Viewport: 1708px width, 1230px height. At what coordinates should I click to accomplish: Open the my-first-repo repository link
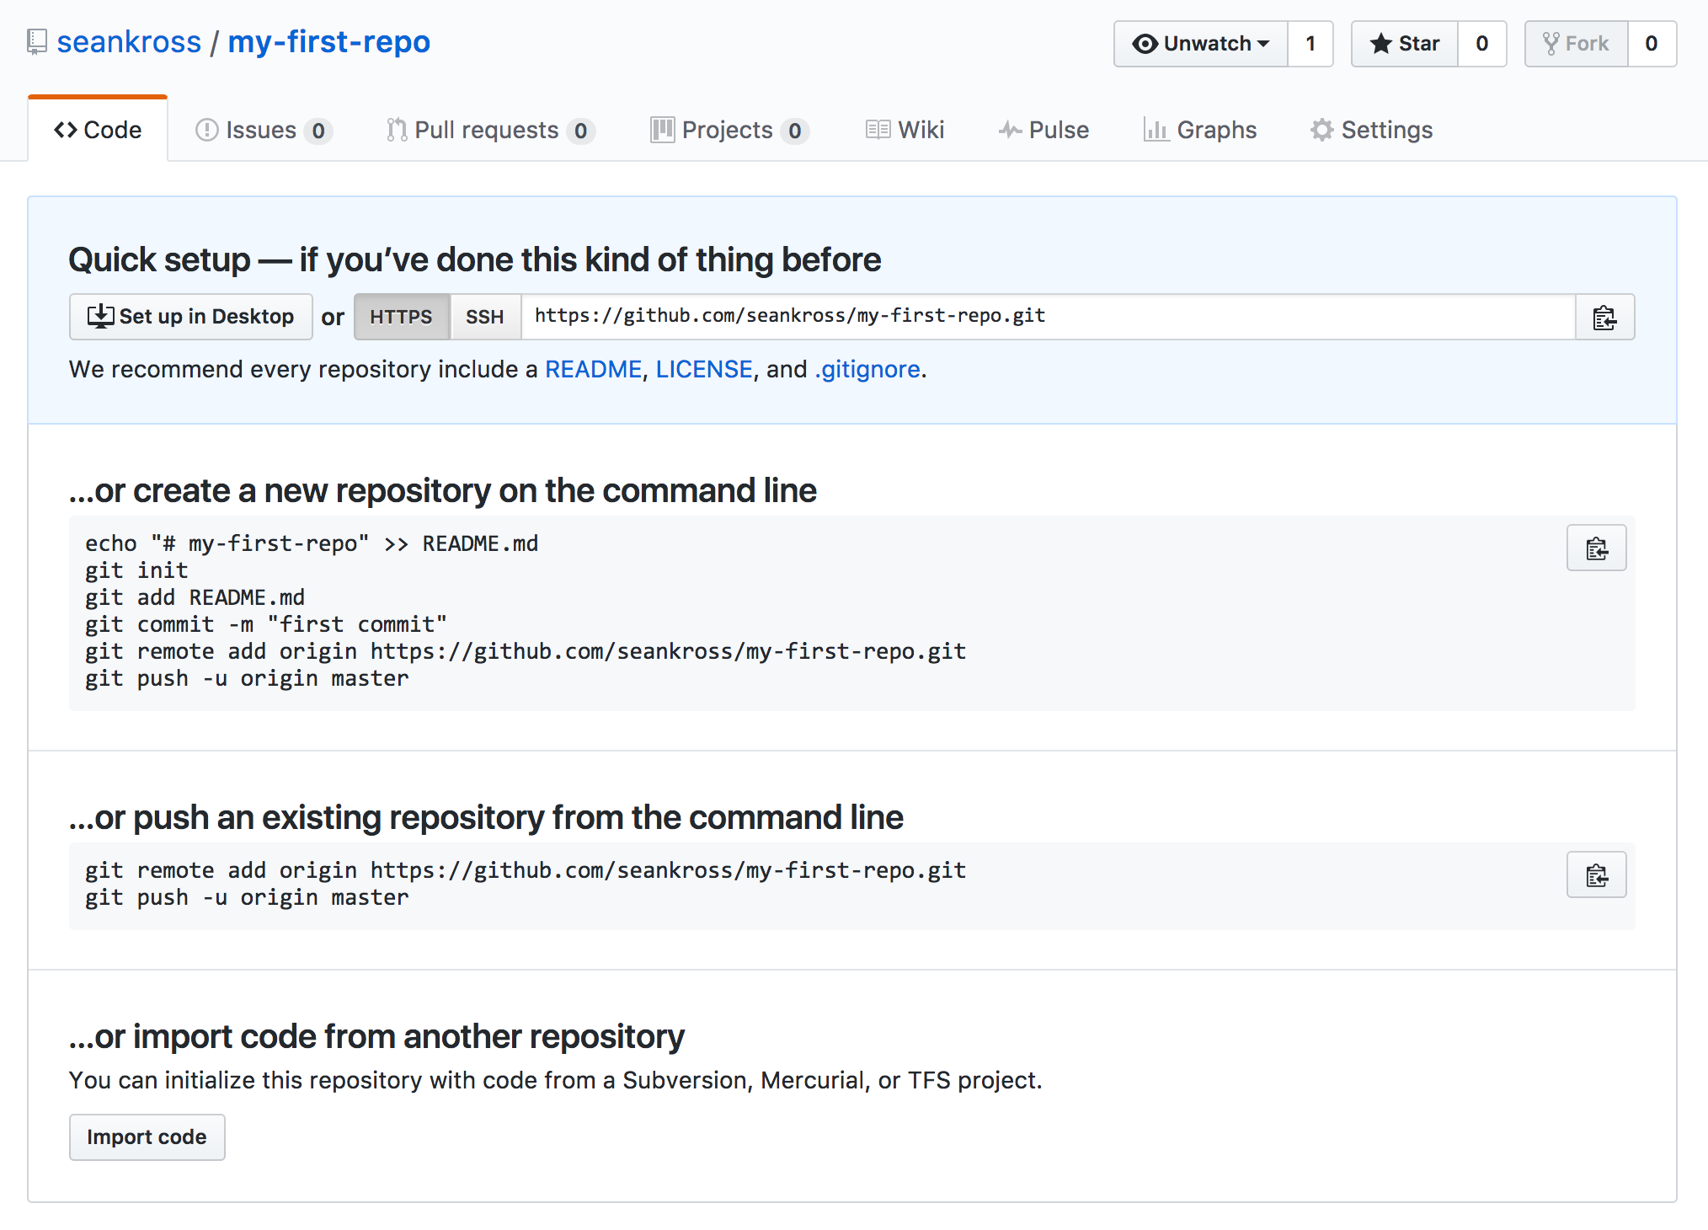tap(328, 42)
